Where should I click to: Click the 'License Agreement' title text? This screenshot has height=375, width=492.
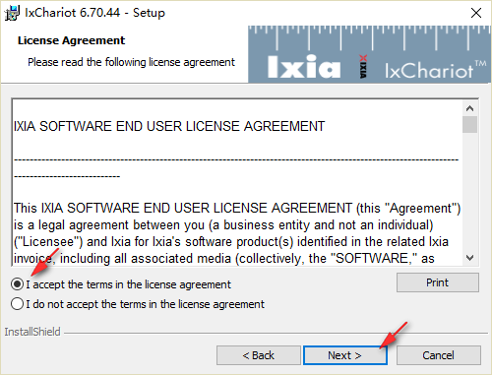pyautogui.click(x=71, y=40)
